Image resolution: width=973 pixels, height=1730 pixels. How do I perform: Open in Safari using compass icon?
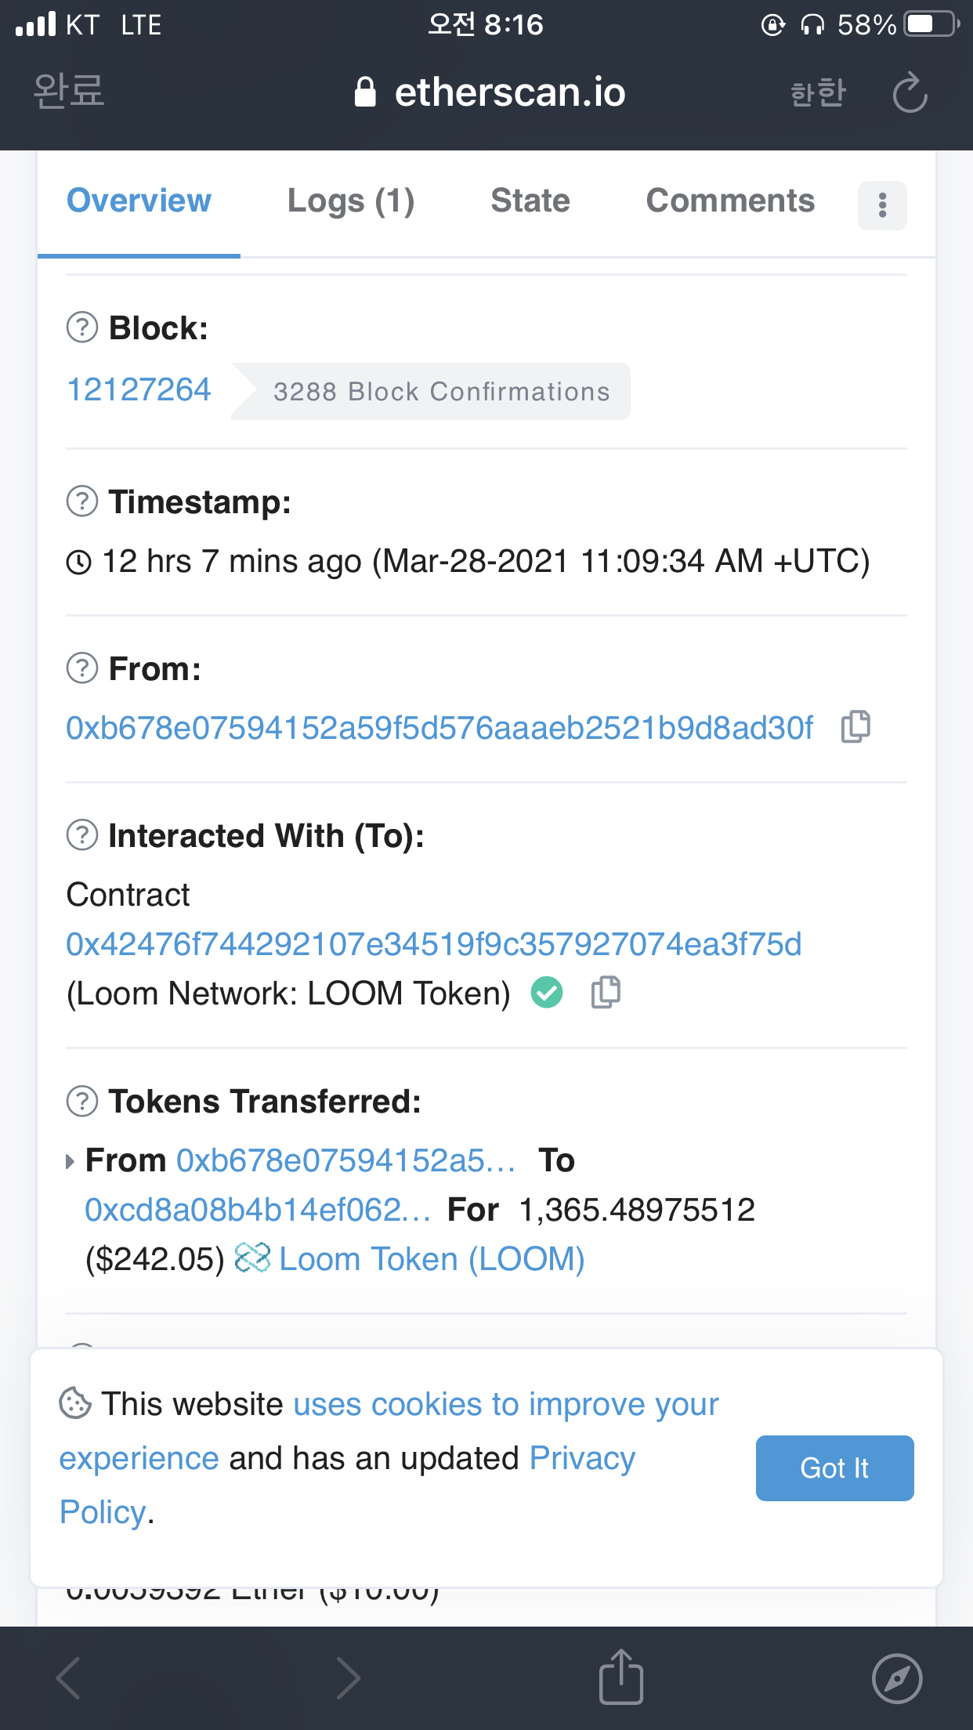(897, 1678)
